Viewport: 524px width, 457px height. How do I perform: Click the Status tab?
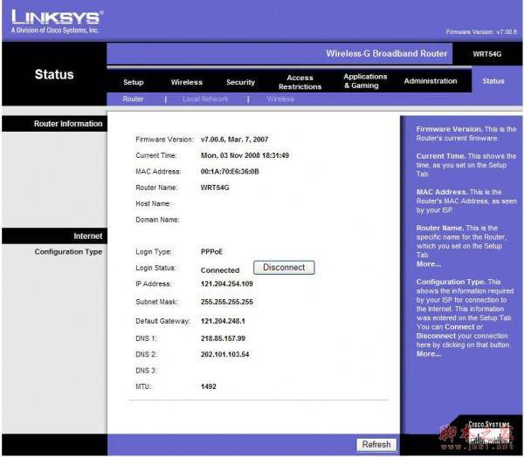tap(493, 81)
